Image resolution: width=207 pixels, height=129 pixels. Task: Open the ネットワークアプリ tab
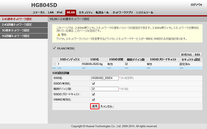(x=123, y=13)
